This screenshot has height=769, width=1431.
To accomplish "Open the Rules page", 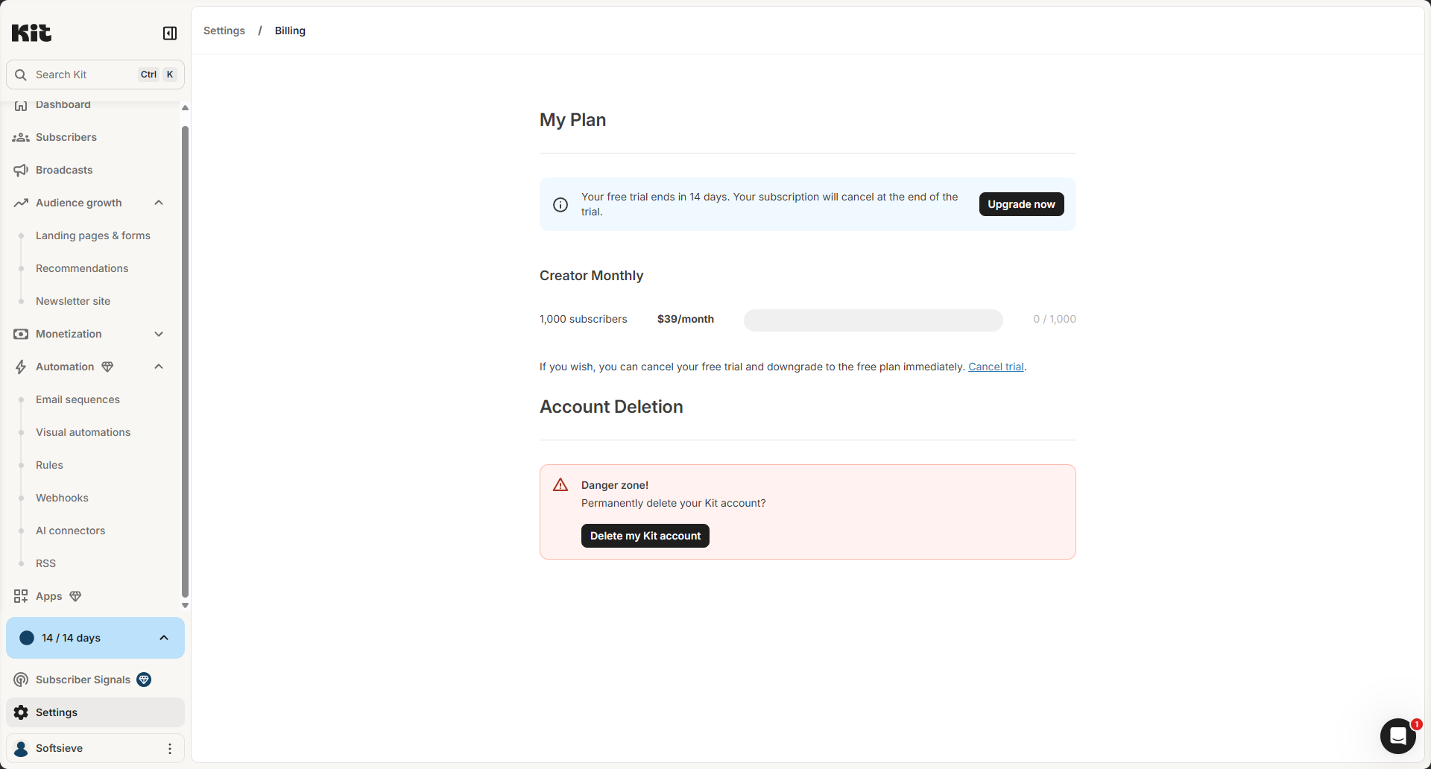I will (x=49, y=465).
